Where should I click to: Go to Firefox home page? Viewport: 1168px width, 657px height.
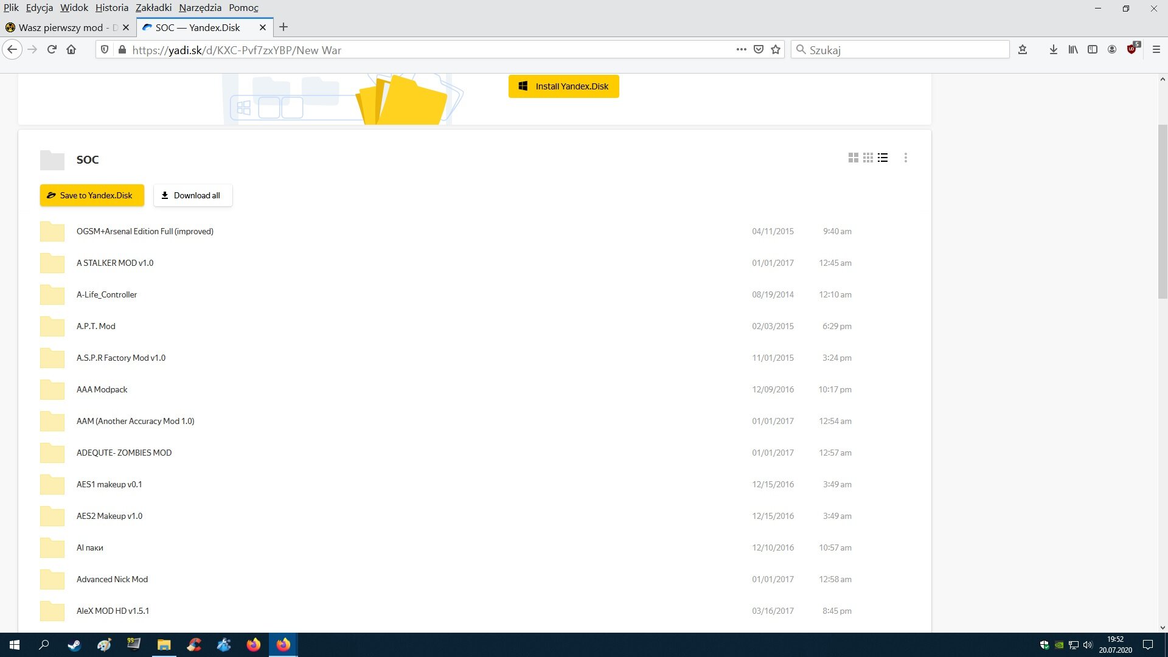(x=71, y=50)
